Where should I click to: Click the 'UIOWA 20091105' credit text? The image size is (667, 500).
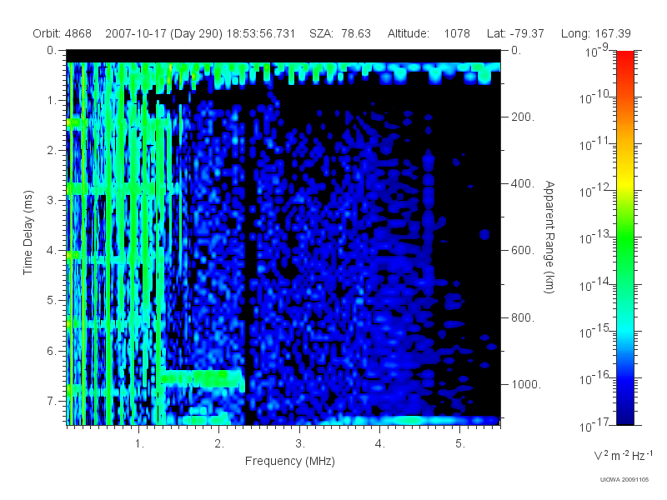click(624, 480)
